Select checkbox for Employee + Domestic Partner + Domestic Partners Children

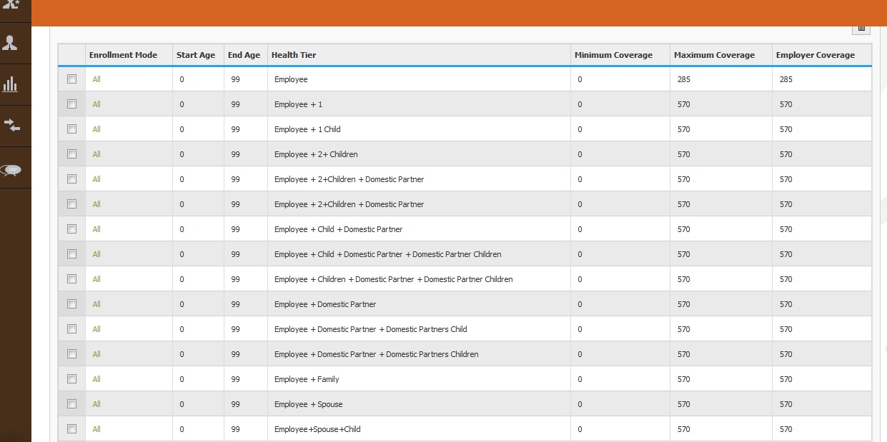(71, 354)
